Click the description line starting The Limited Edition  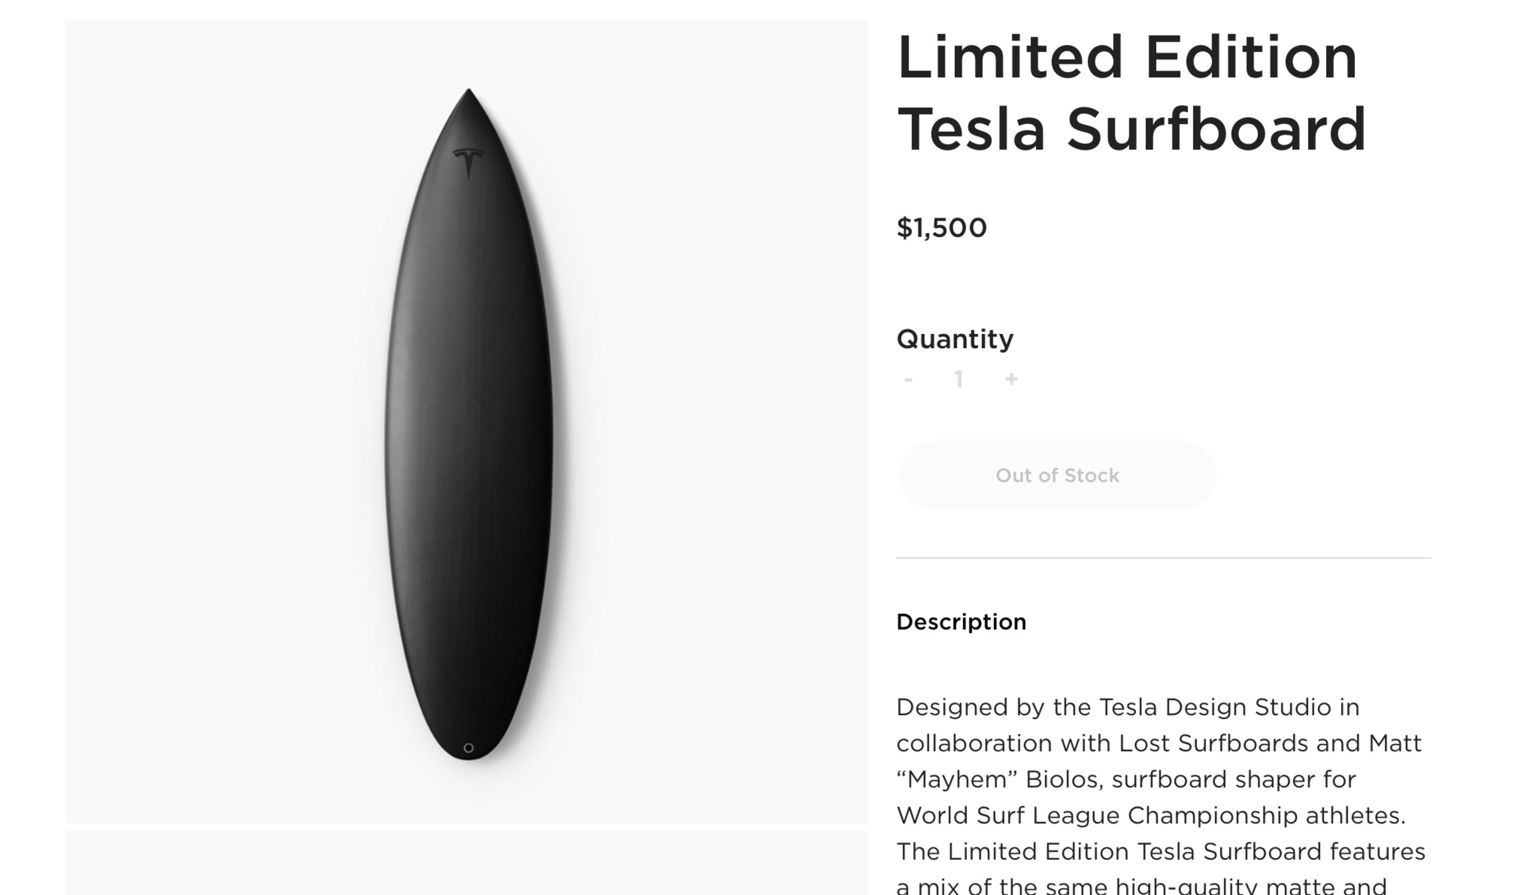[x=1161, y=852]
